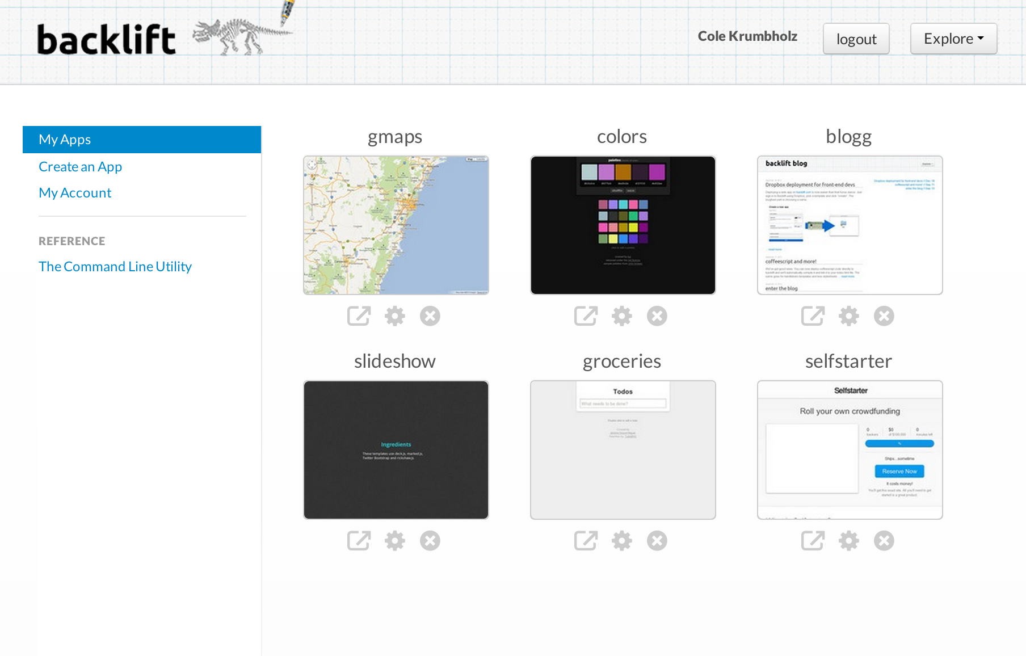Delete the gmaps app

click(x=430, y=316)
